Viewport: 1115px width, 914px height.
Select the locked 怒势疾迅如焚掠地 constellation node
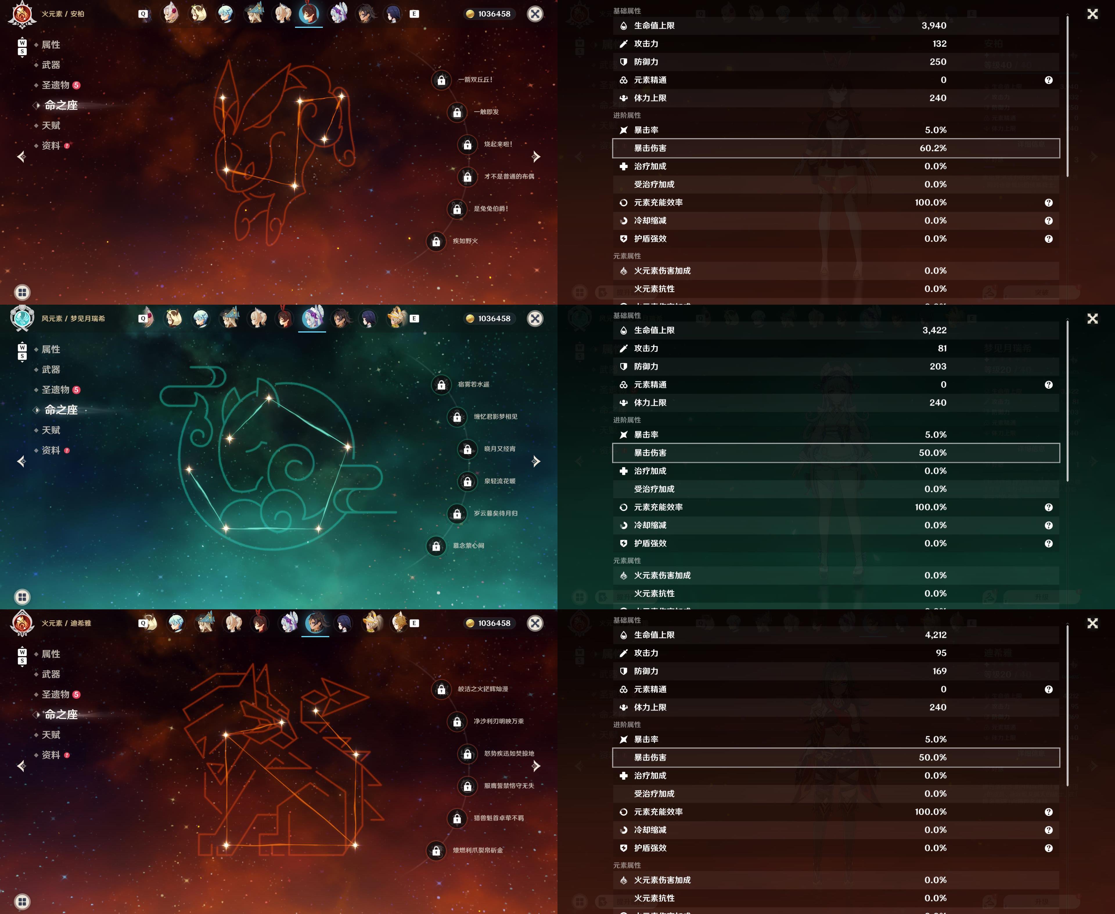click(x=467, y=754)
